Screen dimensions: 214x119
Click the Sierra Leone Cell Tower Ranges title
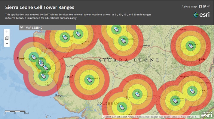click(x=40, y=8)
